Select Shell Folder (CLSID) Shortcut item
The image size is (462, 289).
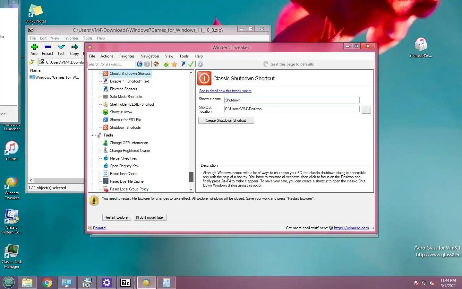pyautogui.click(x=132, y=104)
